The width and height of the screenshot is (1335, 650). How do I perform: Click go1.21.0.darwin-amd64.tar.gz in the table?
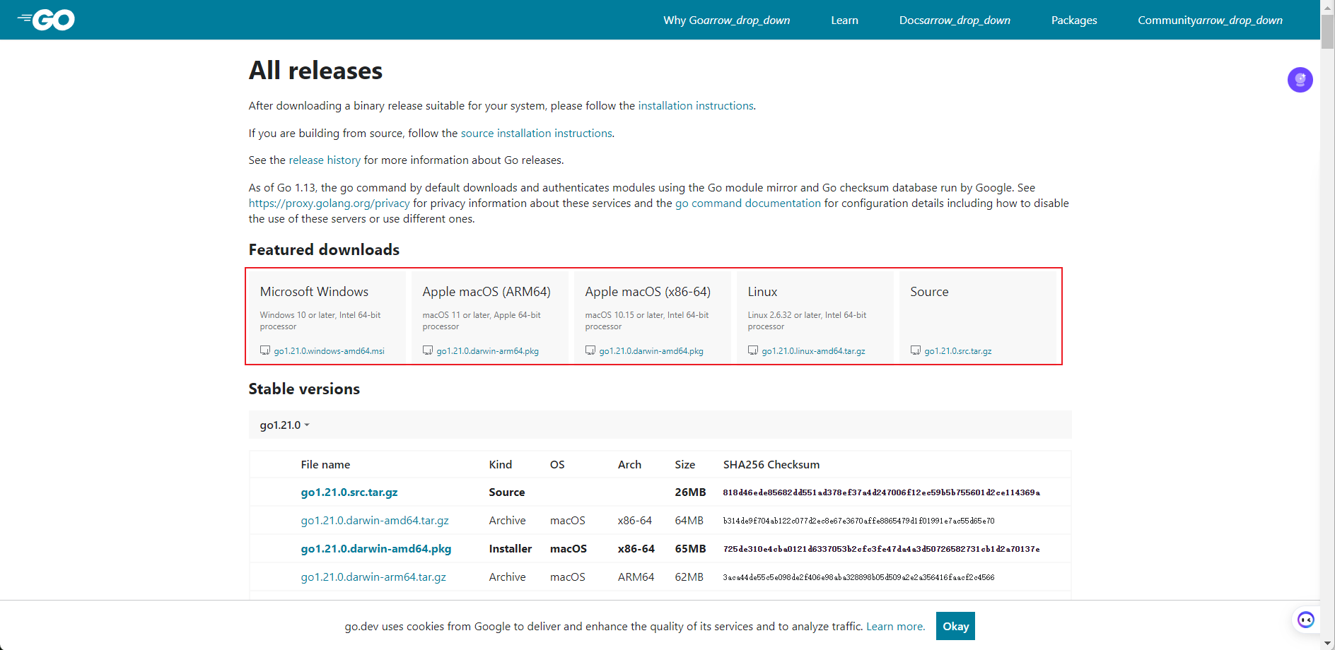(x=375, y=521)
